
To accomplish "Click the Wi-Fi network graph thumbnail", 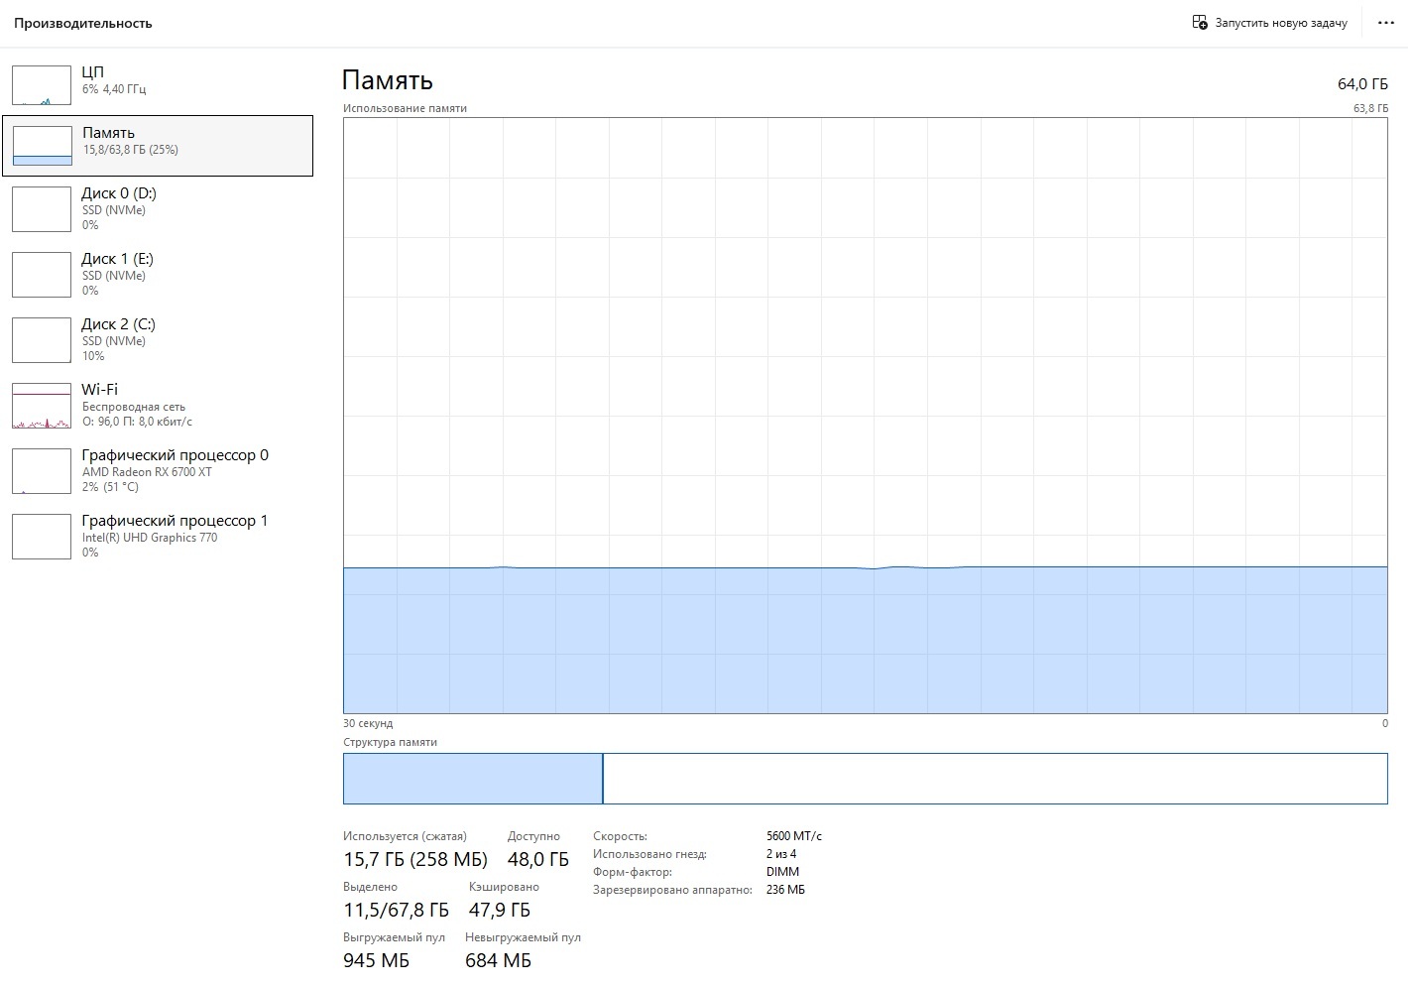I will pos(42,406).
